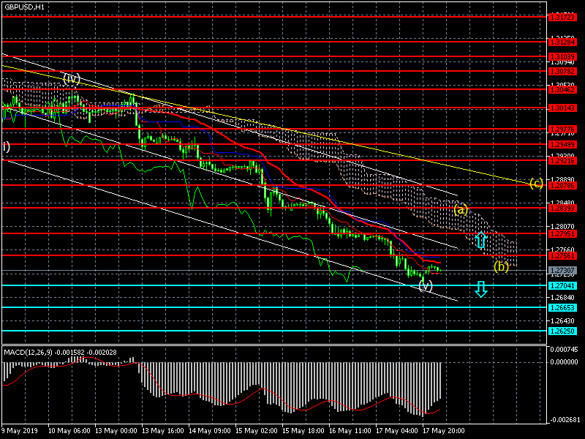Click the white (iv) wave label
Screen dimensions: 585x439
(71, 78)
